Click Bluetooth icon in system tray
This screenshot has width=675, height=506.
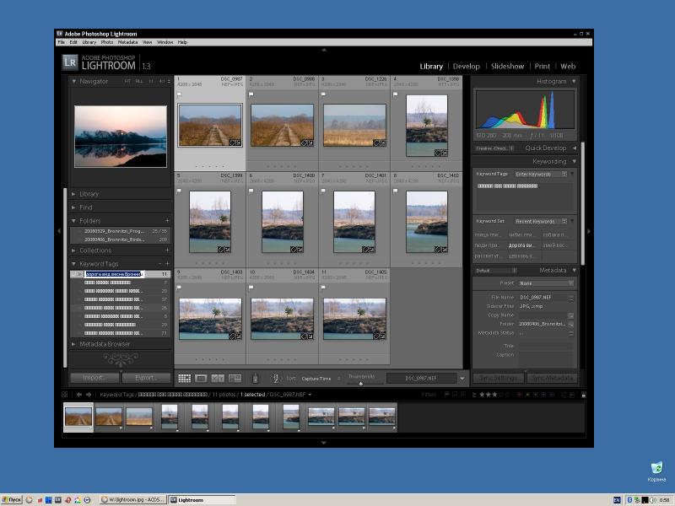point(629,500)
